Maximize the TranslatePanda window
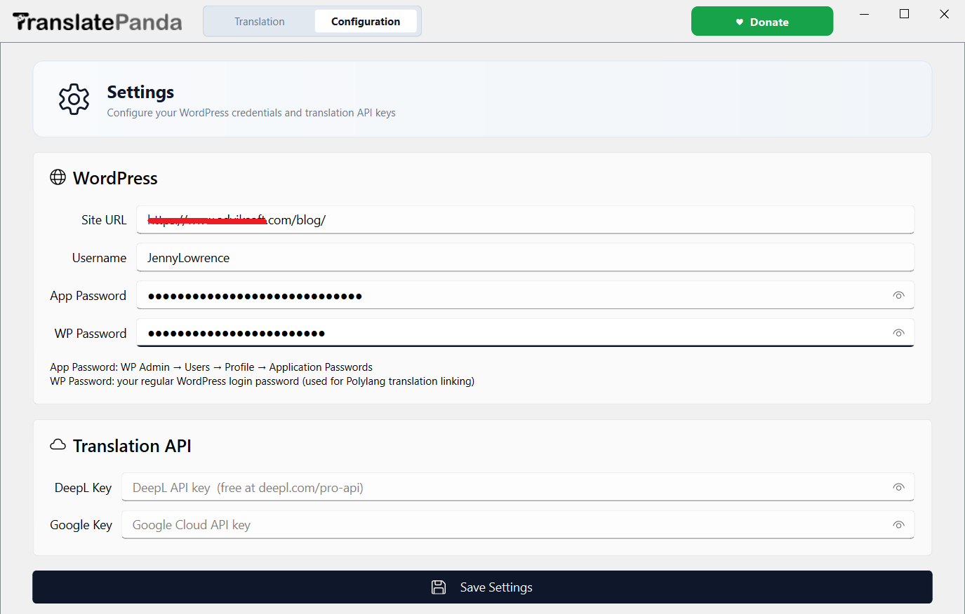 coord(905,14)
